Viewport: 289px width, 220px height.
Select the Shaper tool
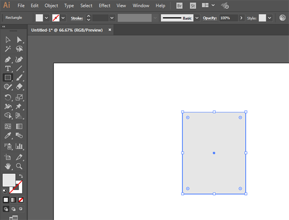[x=8, y=87]
